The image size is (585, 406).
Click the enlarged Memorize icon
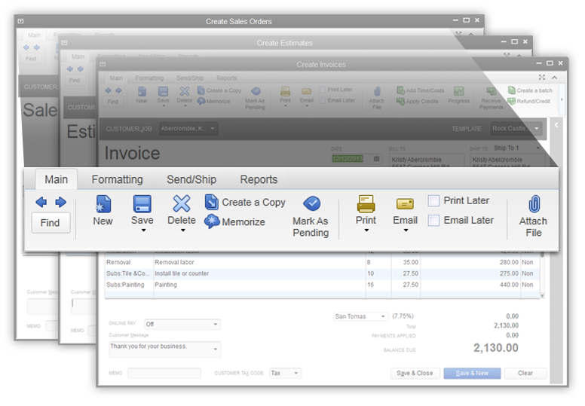(x=212, y=221)
